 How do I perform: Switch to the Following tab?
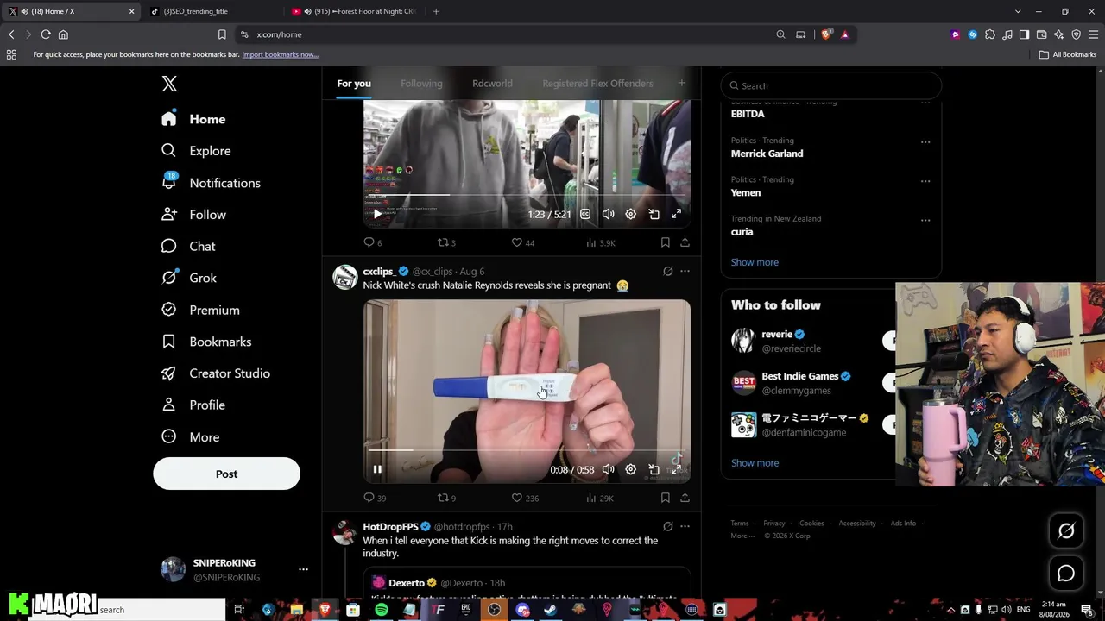pyautogui.click(x=421, y=84)
